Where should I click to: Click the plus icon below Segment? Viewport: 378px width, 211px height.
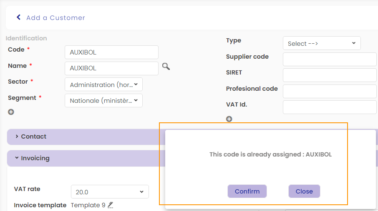click(x=11, y=112)
